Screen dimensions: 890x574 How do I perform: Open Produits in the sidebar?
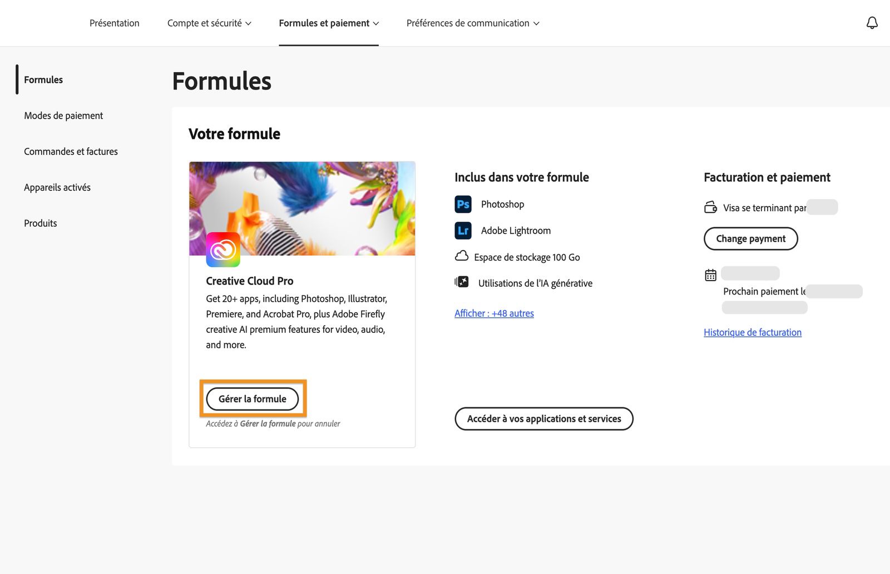point(41,223)
